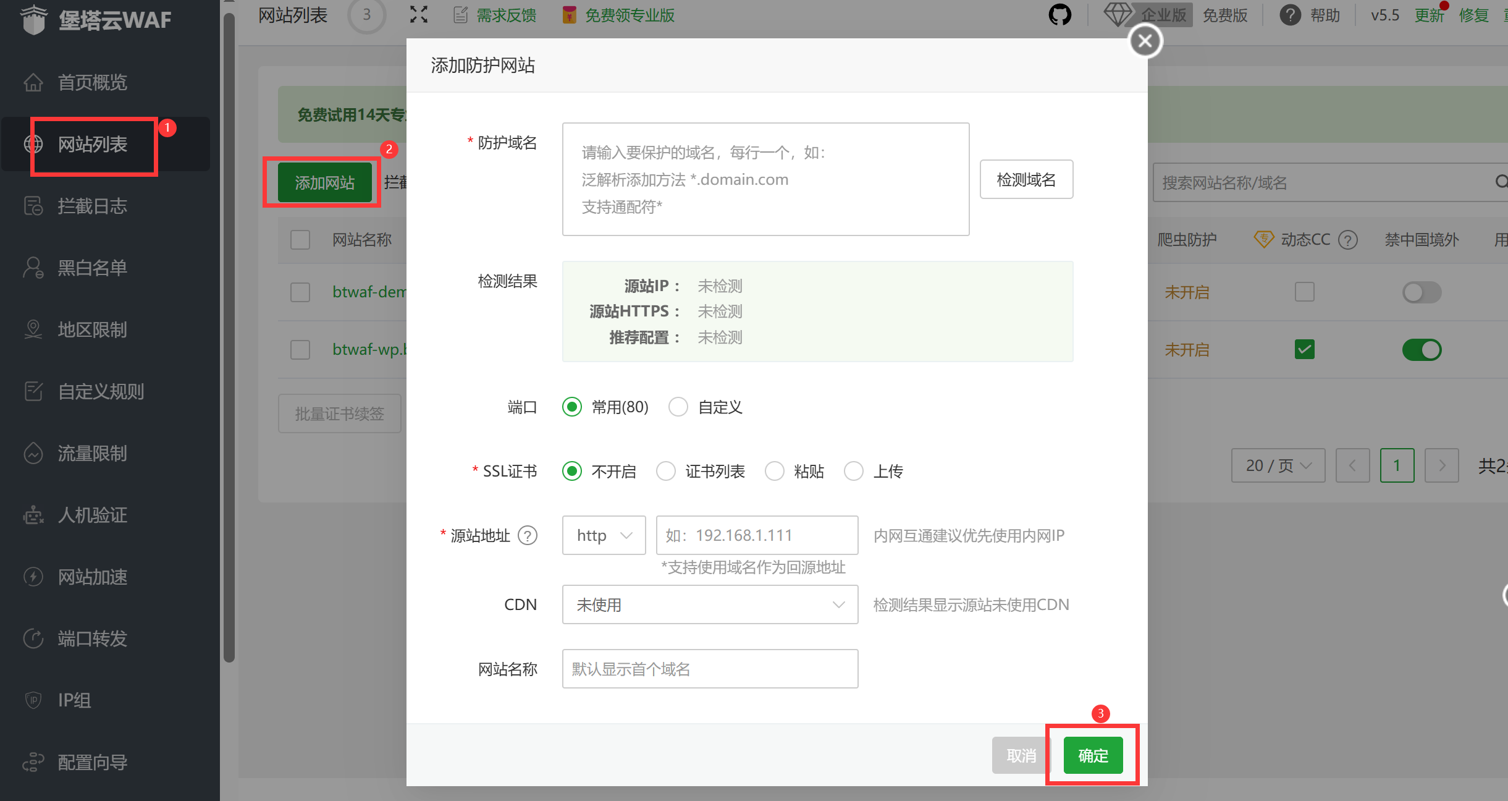This screenshot has width=1508, height=801.
Task: Click the 网站列表 count badge 3
Action: (x=367, y=15)
